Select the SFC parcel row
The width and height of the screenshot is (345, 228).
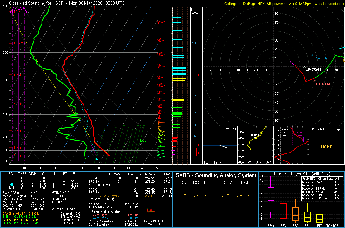43,179
